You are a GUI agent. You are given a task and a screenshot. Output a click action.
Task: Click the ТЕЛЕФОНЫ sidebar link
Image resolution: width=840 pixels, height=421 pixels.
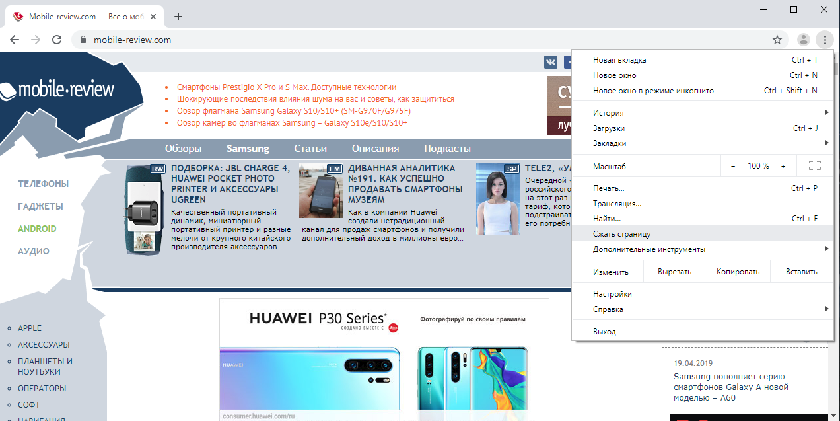(x=44, y=184)
